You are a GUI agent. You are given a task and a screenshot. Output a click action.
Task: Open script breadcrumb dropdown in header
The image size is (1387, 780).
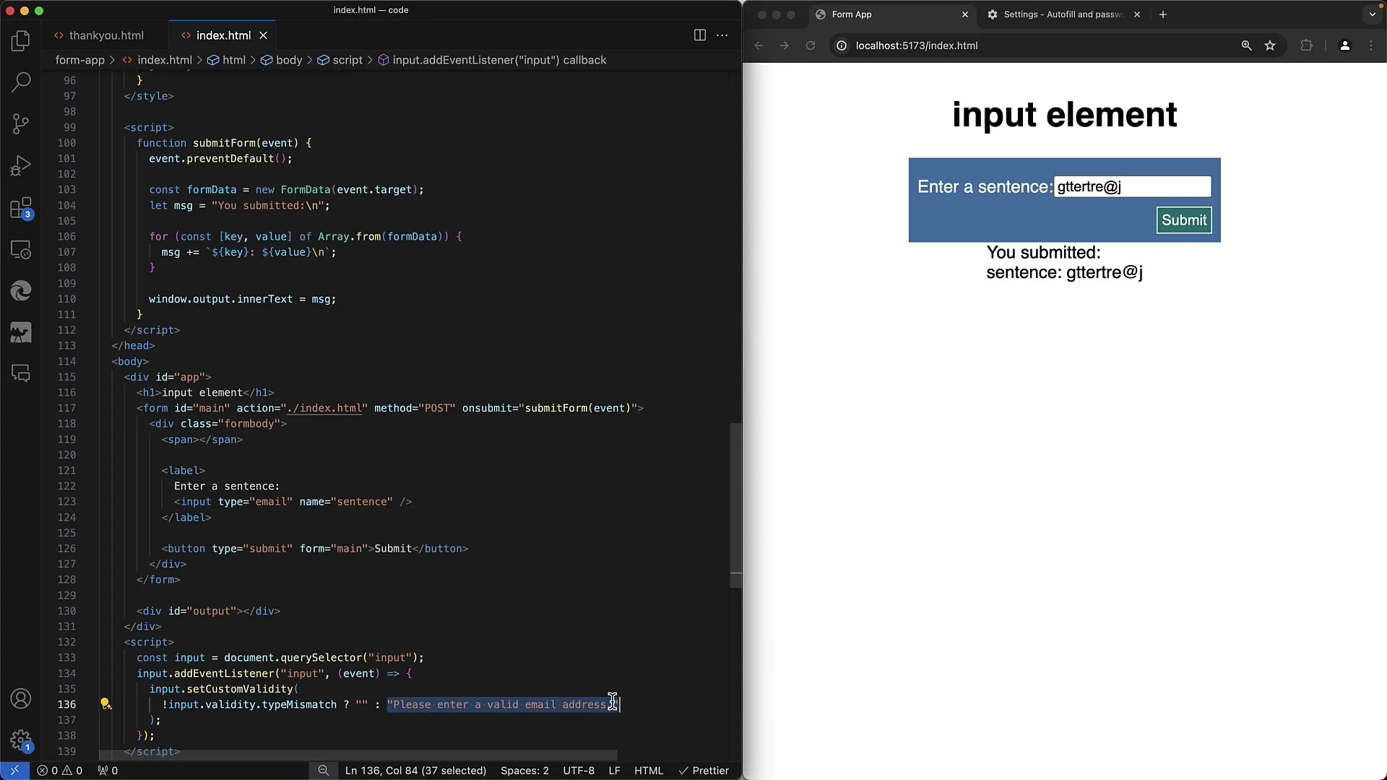point(347,60)
